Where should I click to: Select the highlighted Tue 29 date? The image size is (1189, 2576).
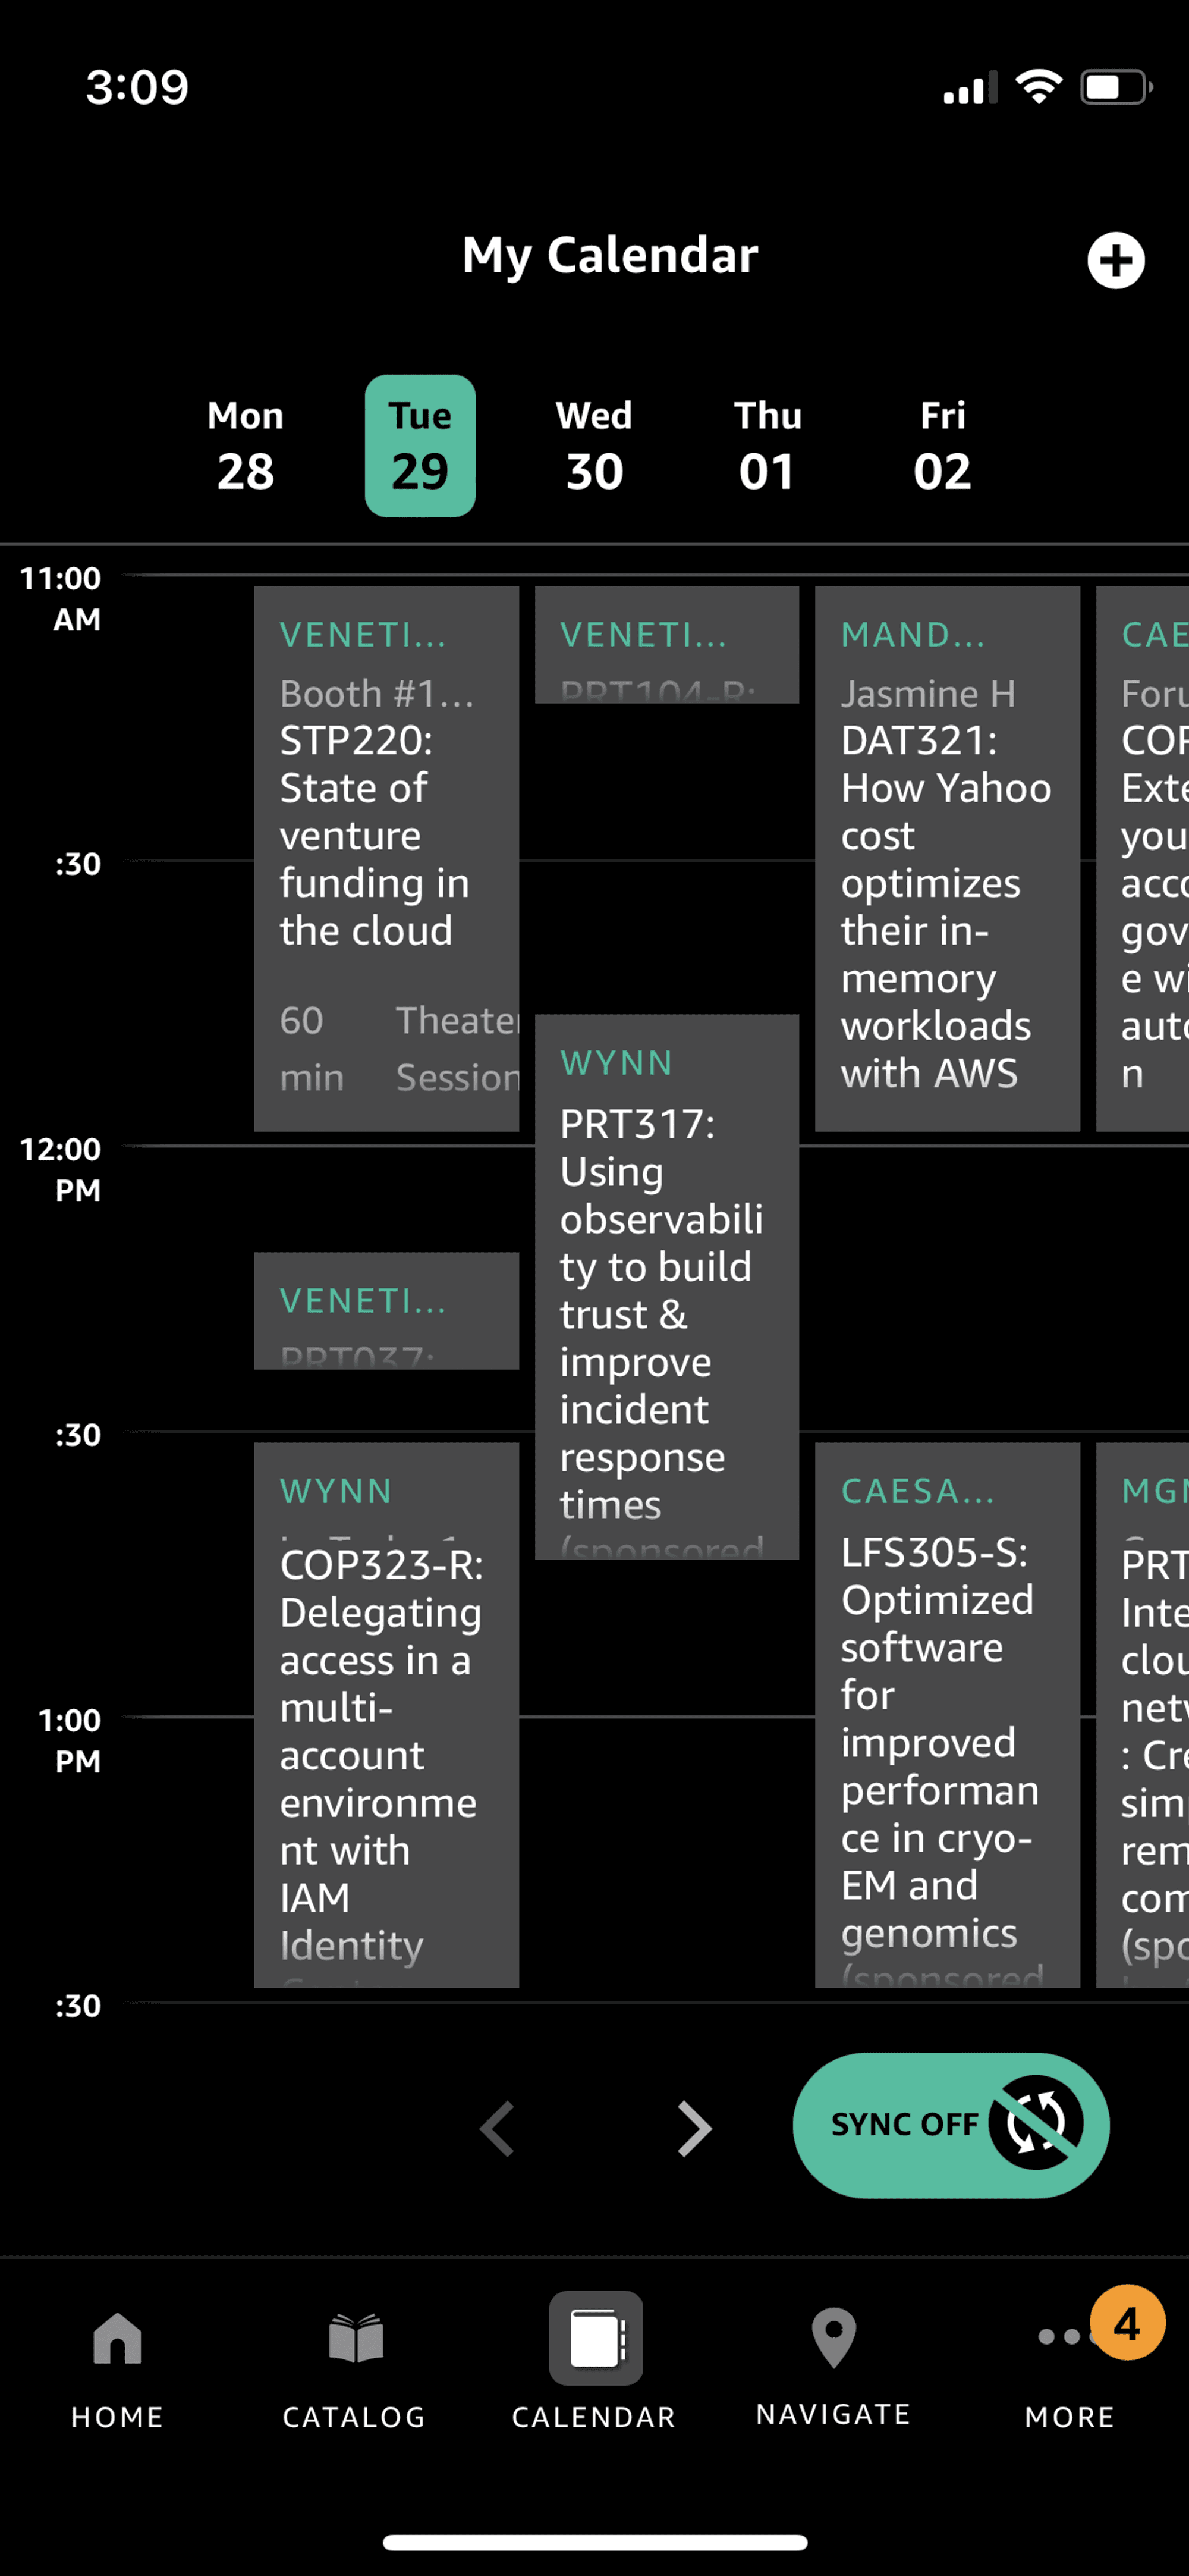tap(420, 446)
